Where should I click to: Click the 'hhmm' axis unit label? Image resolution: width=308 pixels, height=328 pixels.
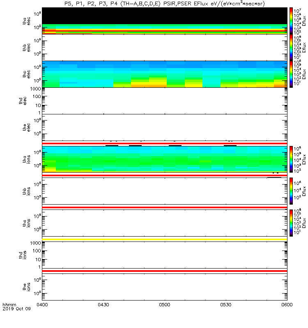(9, 305)
